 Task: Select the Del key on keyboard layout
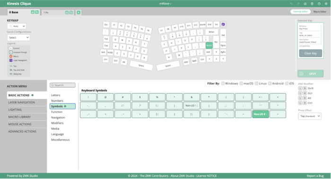[x=223, y=35]
